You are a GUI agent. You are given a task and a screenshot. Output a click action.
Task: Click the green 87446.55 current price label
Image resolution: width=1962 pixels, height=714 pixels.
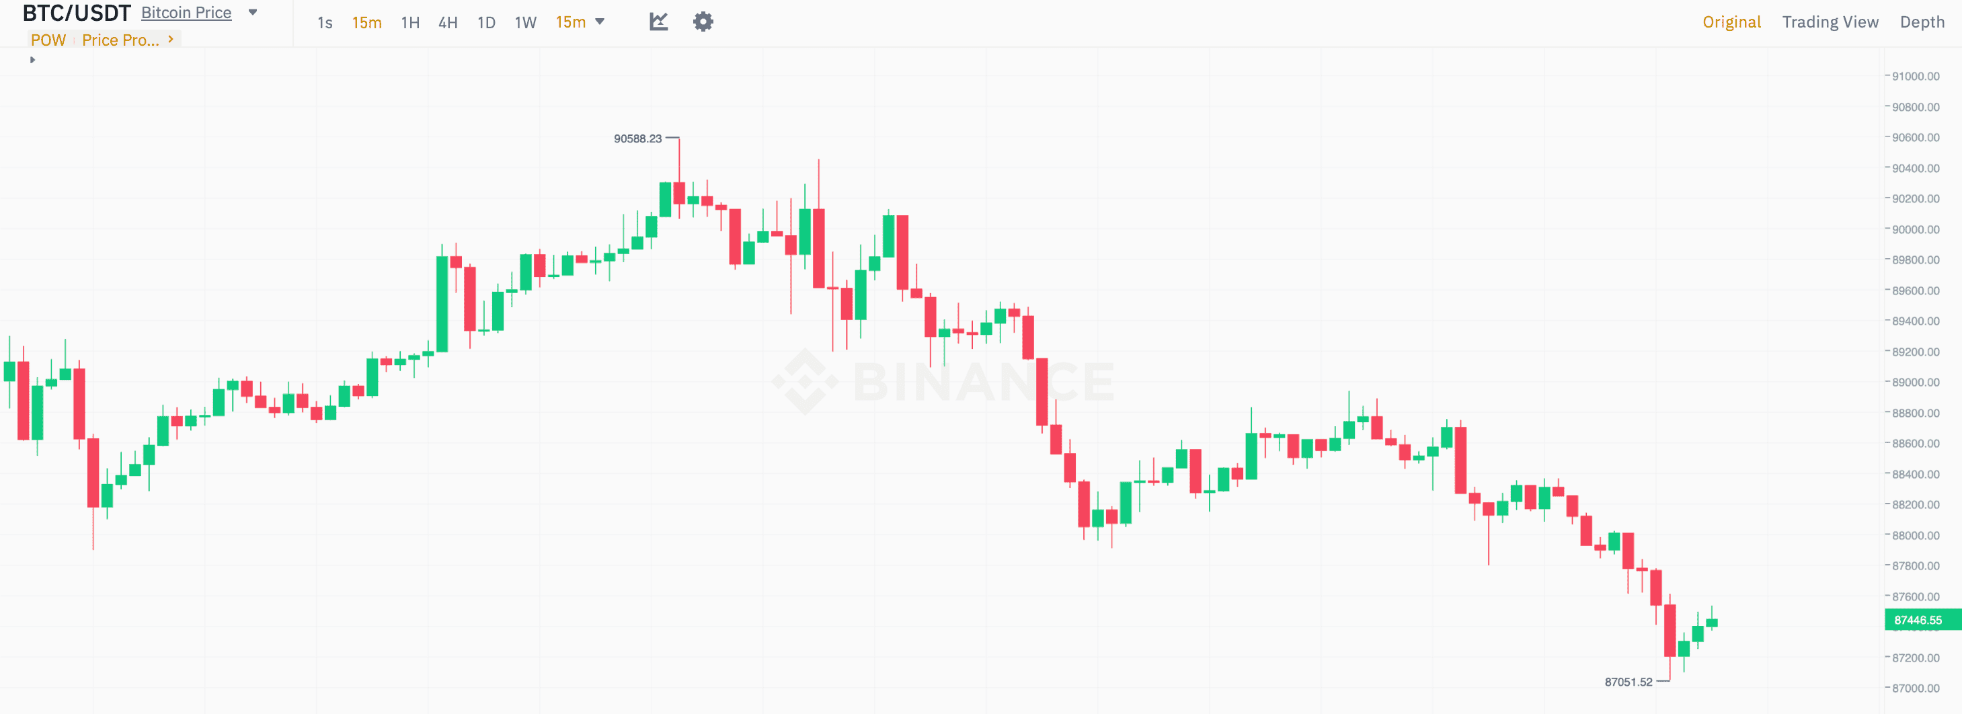pos(1918,620)
